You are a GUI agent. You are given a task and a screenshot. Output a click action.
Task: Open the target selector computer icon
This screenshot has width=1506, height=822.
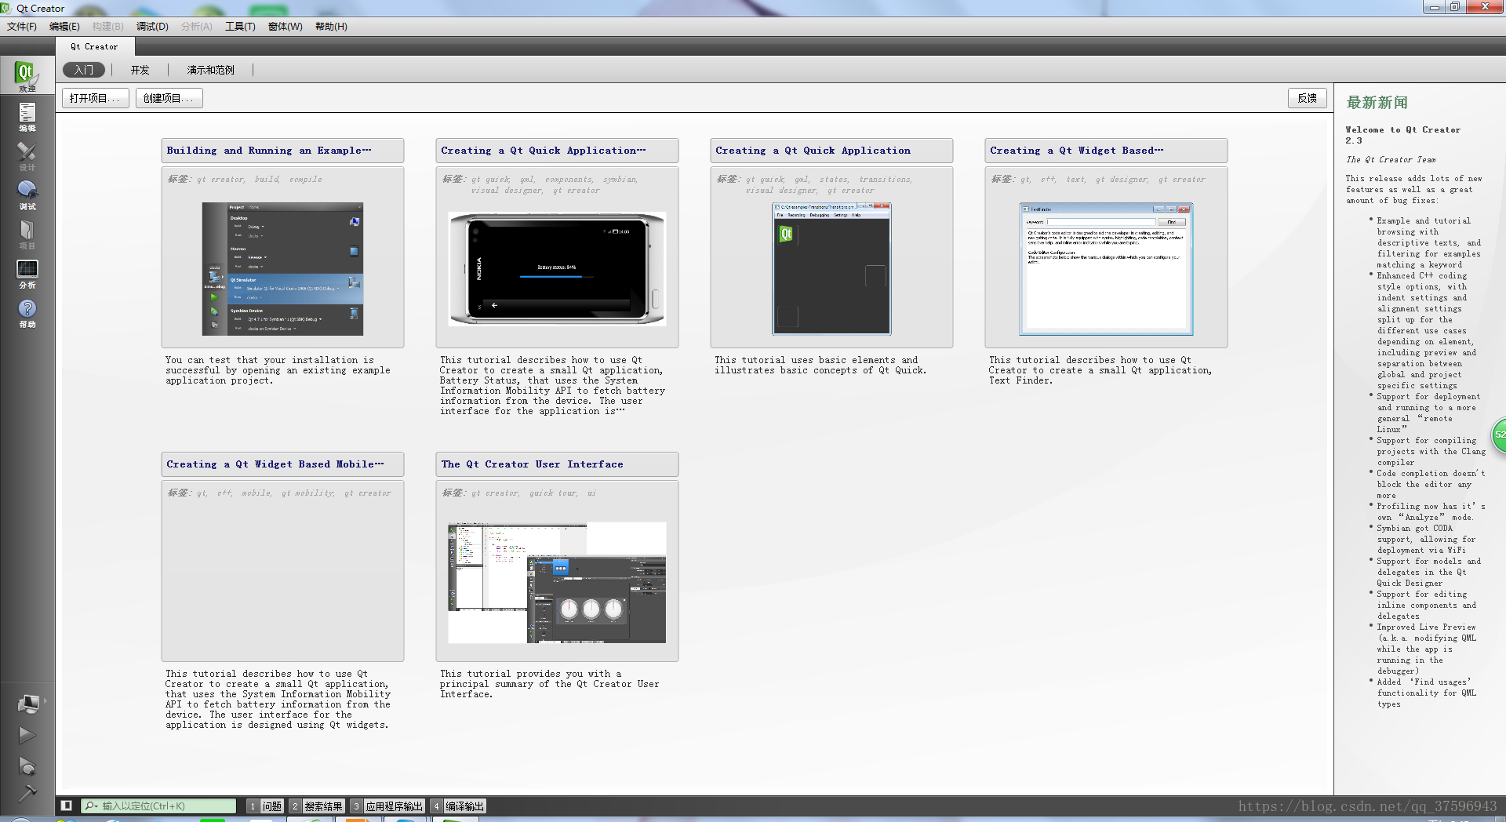point(27,704)
